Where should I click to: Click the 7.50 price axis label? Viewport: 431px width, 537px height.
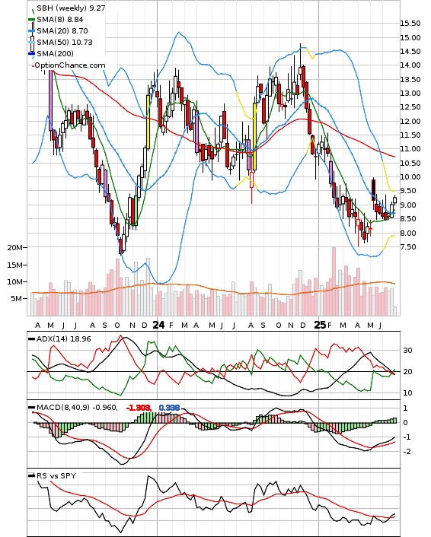point(408,247)
